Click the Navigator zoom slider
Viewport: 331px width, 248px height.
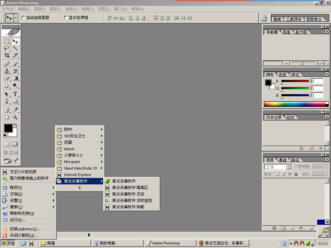[302, 63]
